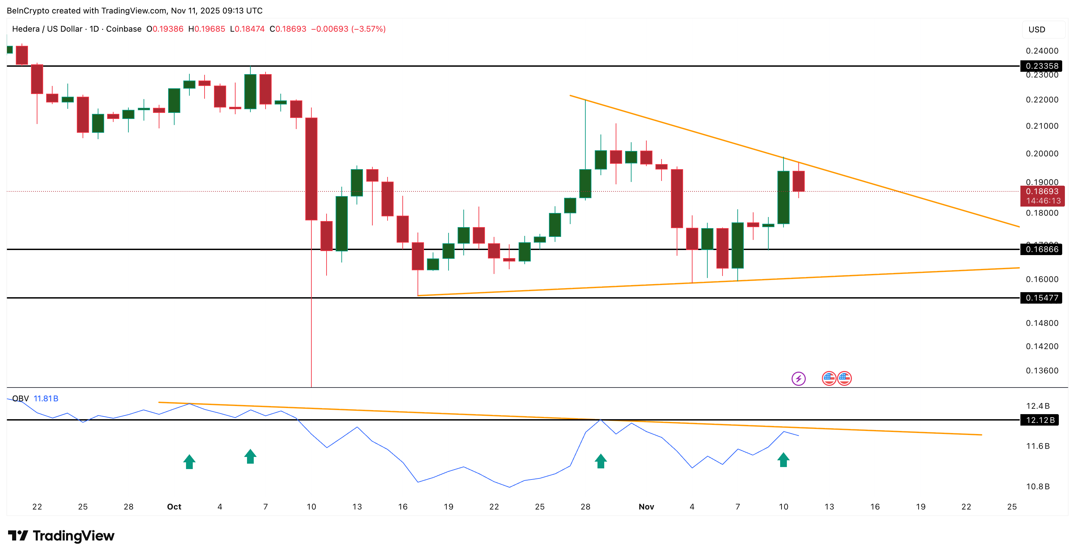Click the green arrow marker near October 2

point(190,461)
